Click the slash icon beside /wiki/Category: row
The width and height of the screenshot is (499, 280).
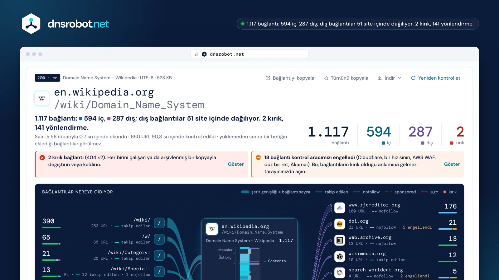coord(159,255)
